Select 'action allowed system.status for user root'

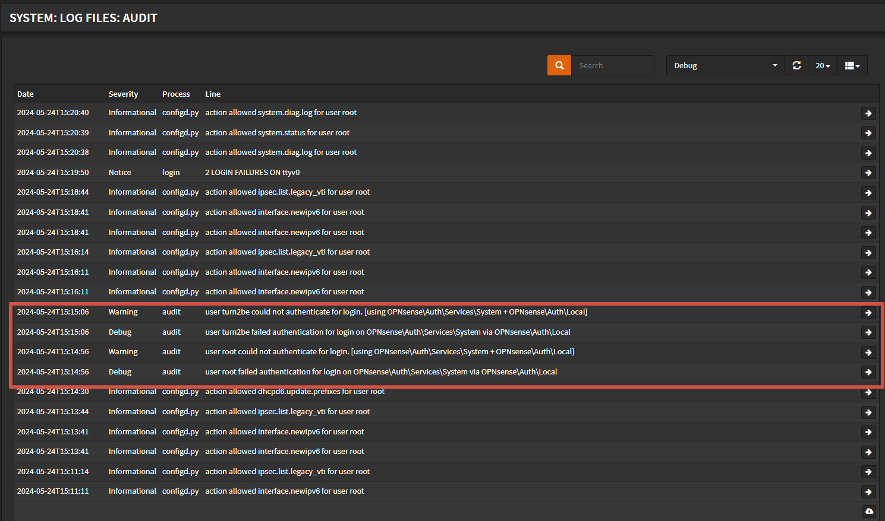coord(278,132)
